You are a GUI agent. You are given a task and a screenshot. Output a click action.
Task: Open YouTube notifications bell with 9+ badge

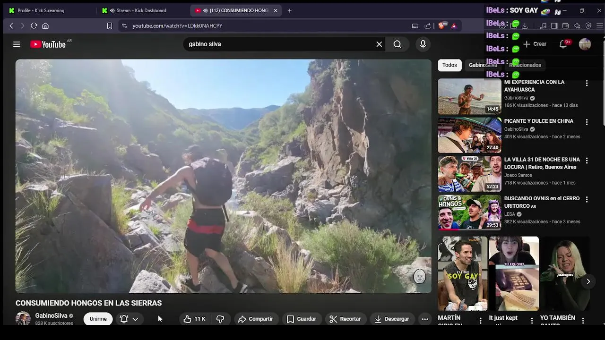coord(563,44)
